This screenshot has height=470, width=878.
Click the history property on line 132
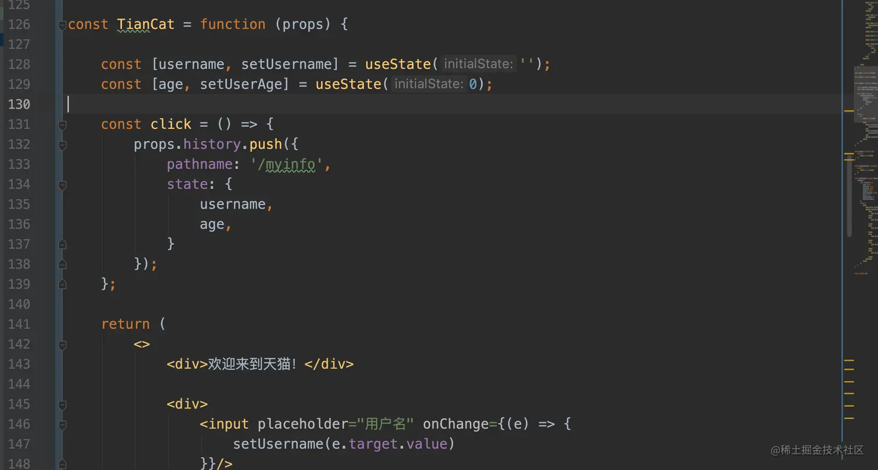[x=212, y=144]
